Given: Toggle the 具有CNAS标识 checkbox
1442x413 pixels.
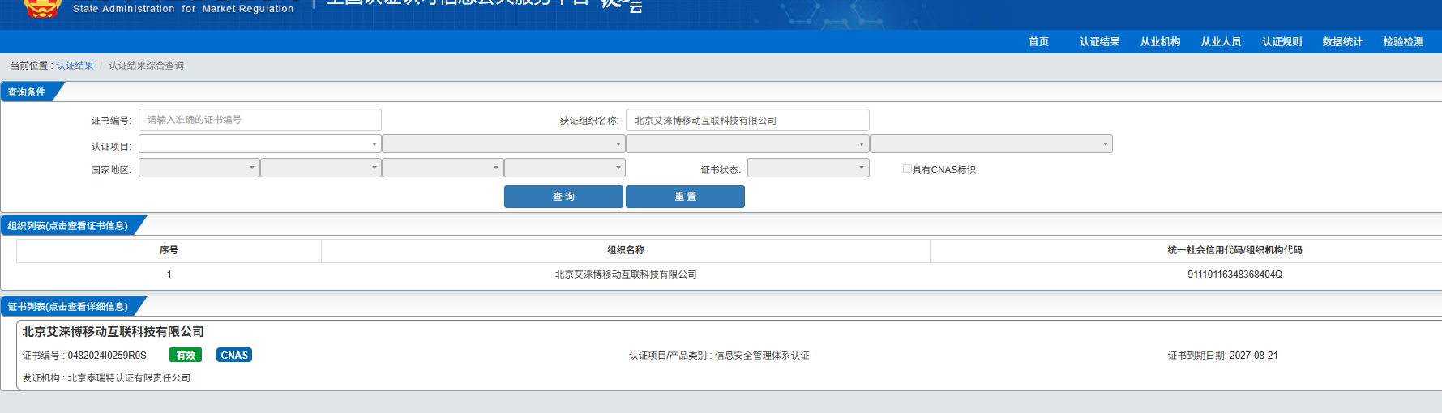Looking at the screenshot, I should [x=907, y=169].
